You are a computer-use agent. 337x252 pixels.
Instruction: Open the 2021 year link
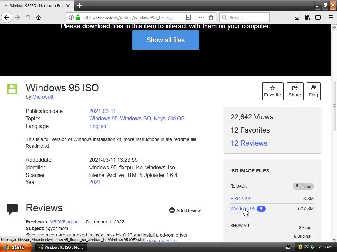coord(95,182)
